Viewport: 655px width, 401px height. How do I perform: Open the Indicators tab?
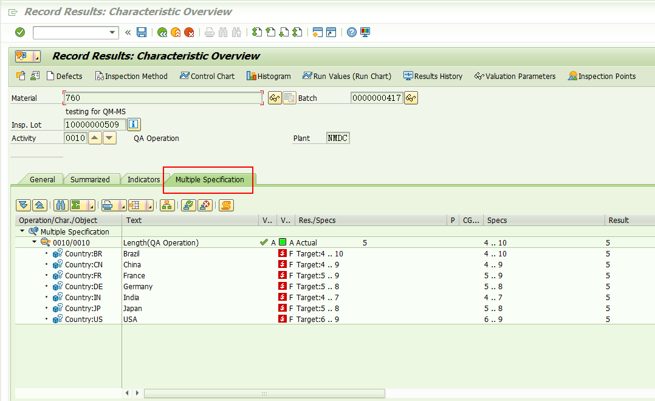[142, 179]
